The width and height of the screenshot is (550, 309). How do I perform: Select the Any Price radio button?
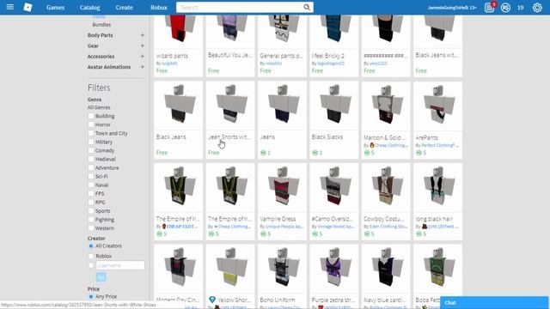pyautogui.click(x=91, y=296)
